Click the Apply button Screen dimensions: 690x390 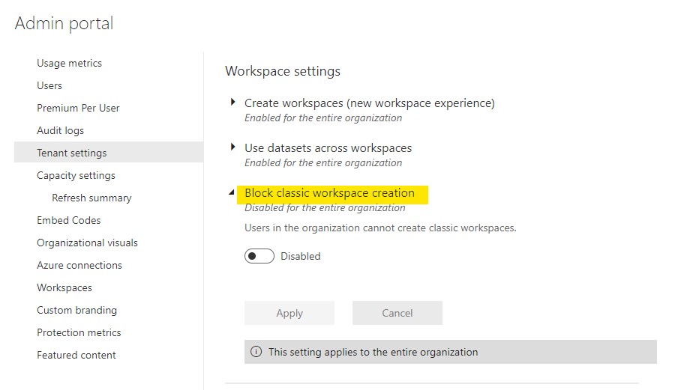(289, 313)
